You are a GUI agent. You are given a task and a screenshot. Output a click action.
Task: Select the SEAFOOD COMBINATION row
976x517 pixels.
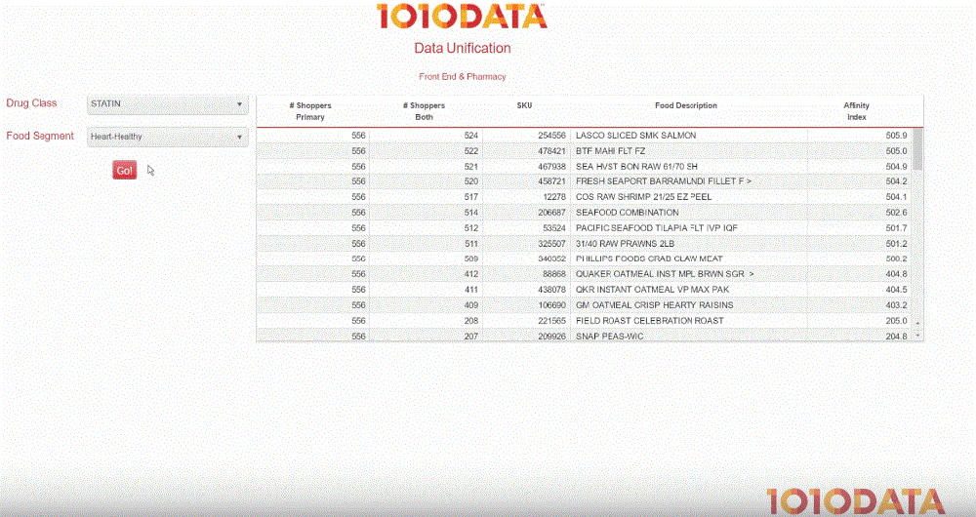[585, 213]
